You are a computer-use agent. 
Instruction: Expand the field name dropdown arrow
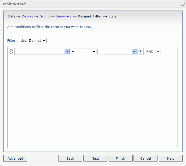pos(67,52)
